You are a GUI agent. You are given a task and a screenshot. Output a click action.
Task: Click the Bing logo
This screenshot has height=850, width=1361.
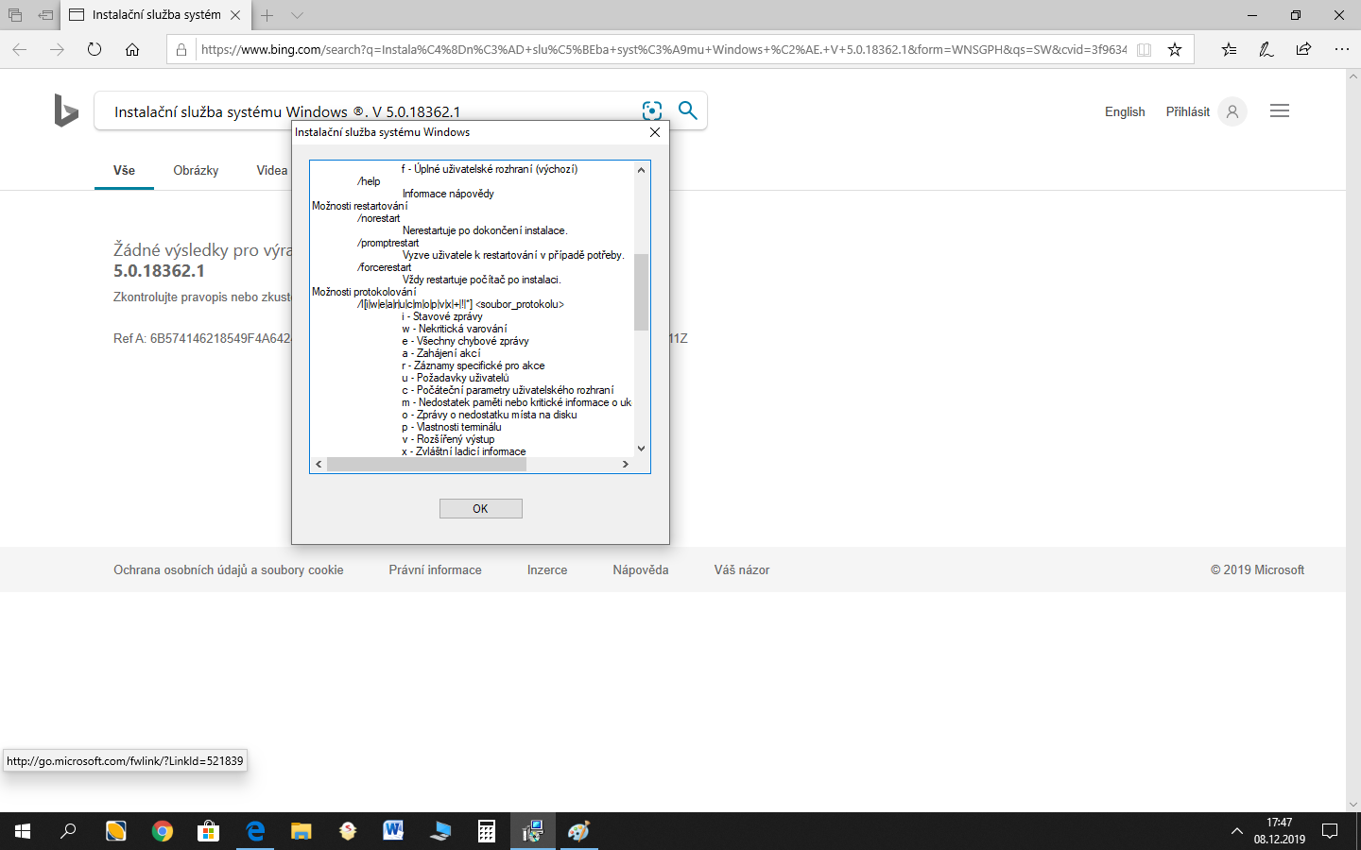pyautogui.click(x=66, y=110)
